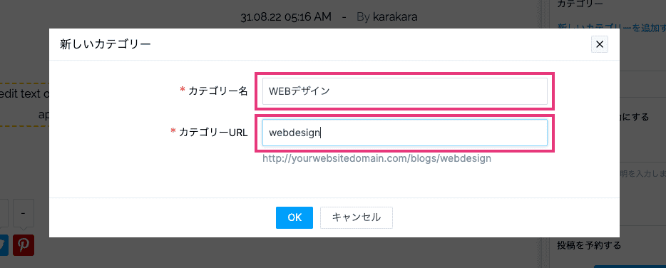
Task: Click the partially visible Twitter share icon
Action: click(4, 245)
